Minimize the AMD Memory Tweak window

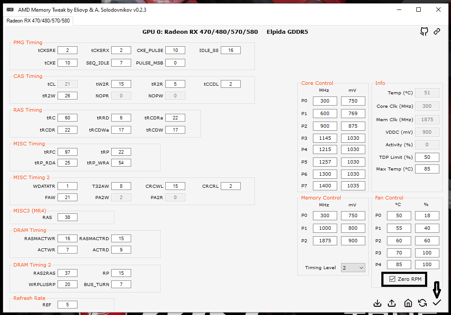399,10
